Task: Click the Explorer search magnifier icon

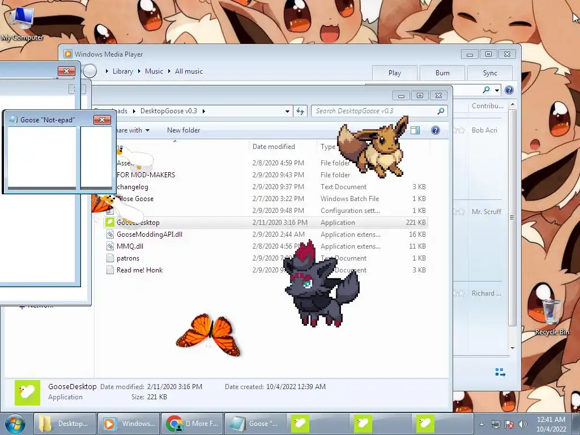Action: pyautogui.click(x=441, y=111)
